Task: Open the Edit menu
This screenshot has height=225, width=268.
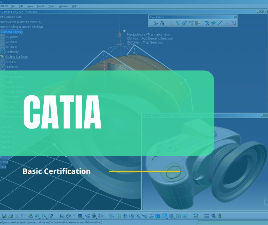Action: pyautogui.click(x=21, y=6)
